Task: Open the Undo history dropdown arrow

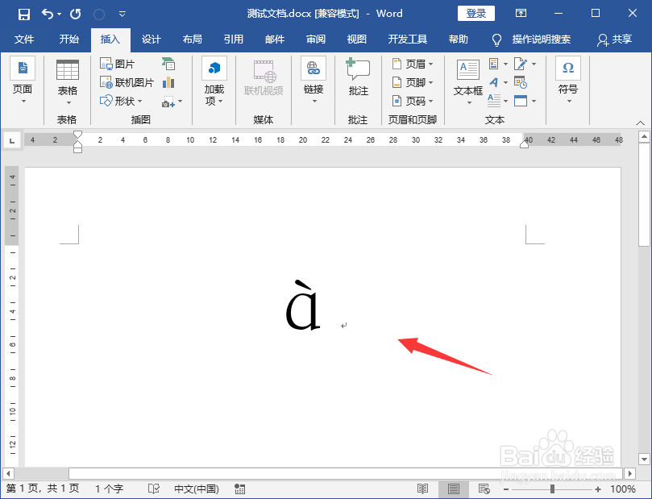Action: pyautogui.click(x=59, y=15)
